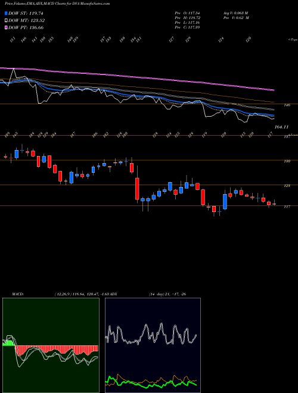Click the last candlestick on the right

tap(274, 204)
